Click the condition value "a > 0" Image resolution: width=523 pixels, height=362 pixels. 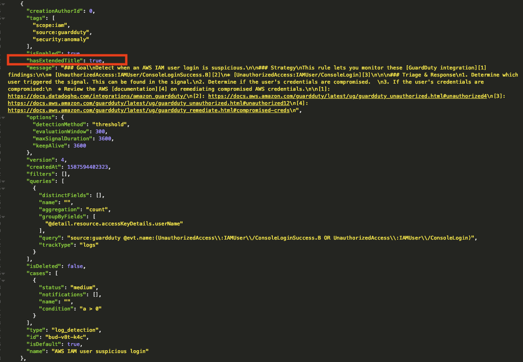coord(90,309)
